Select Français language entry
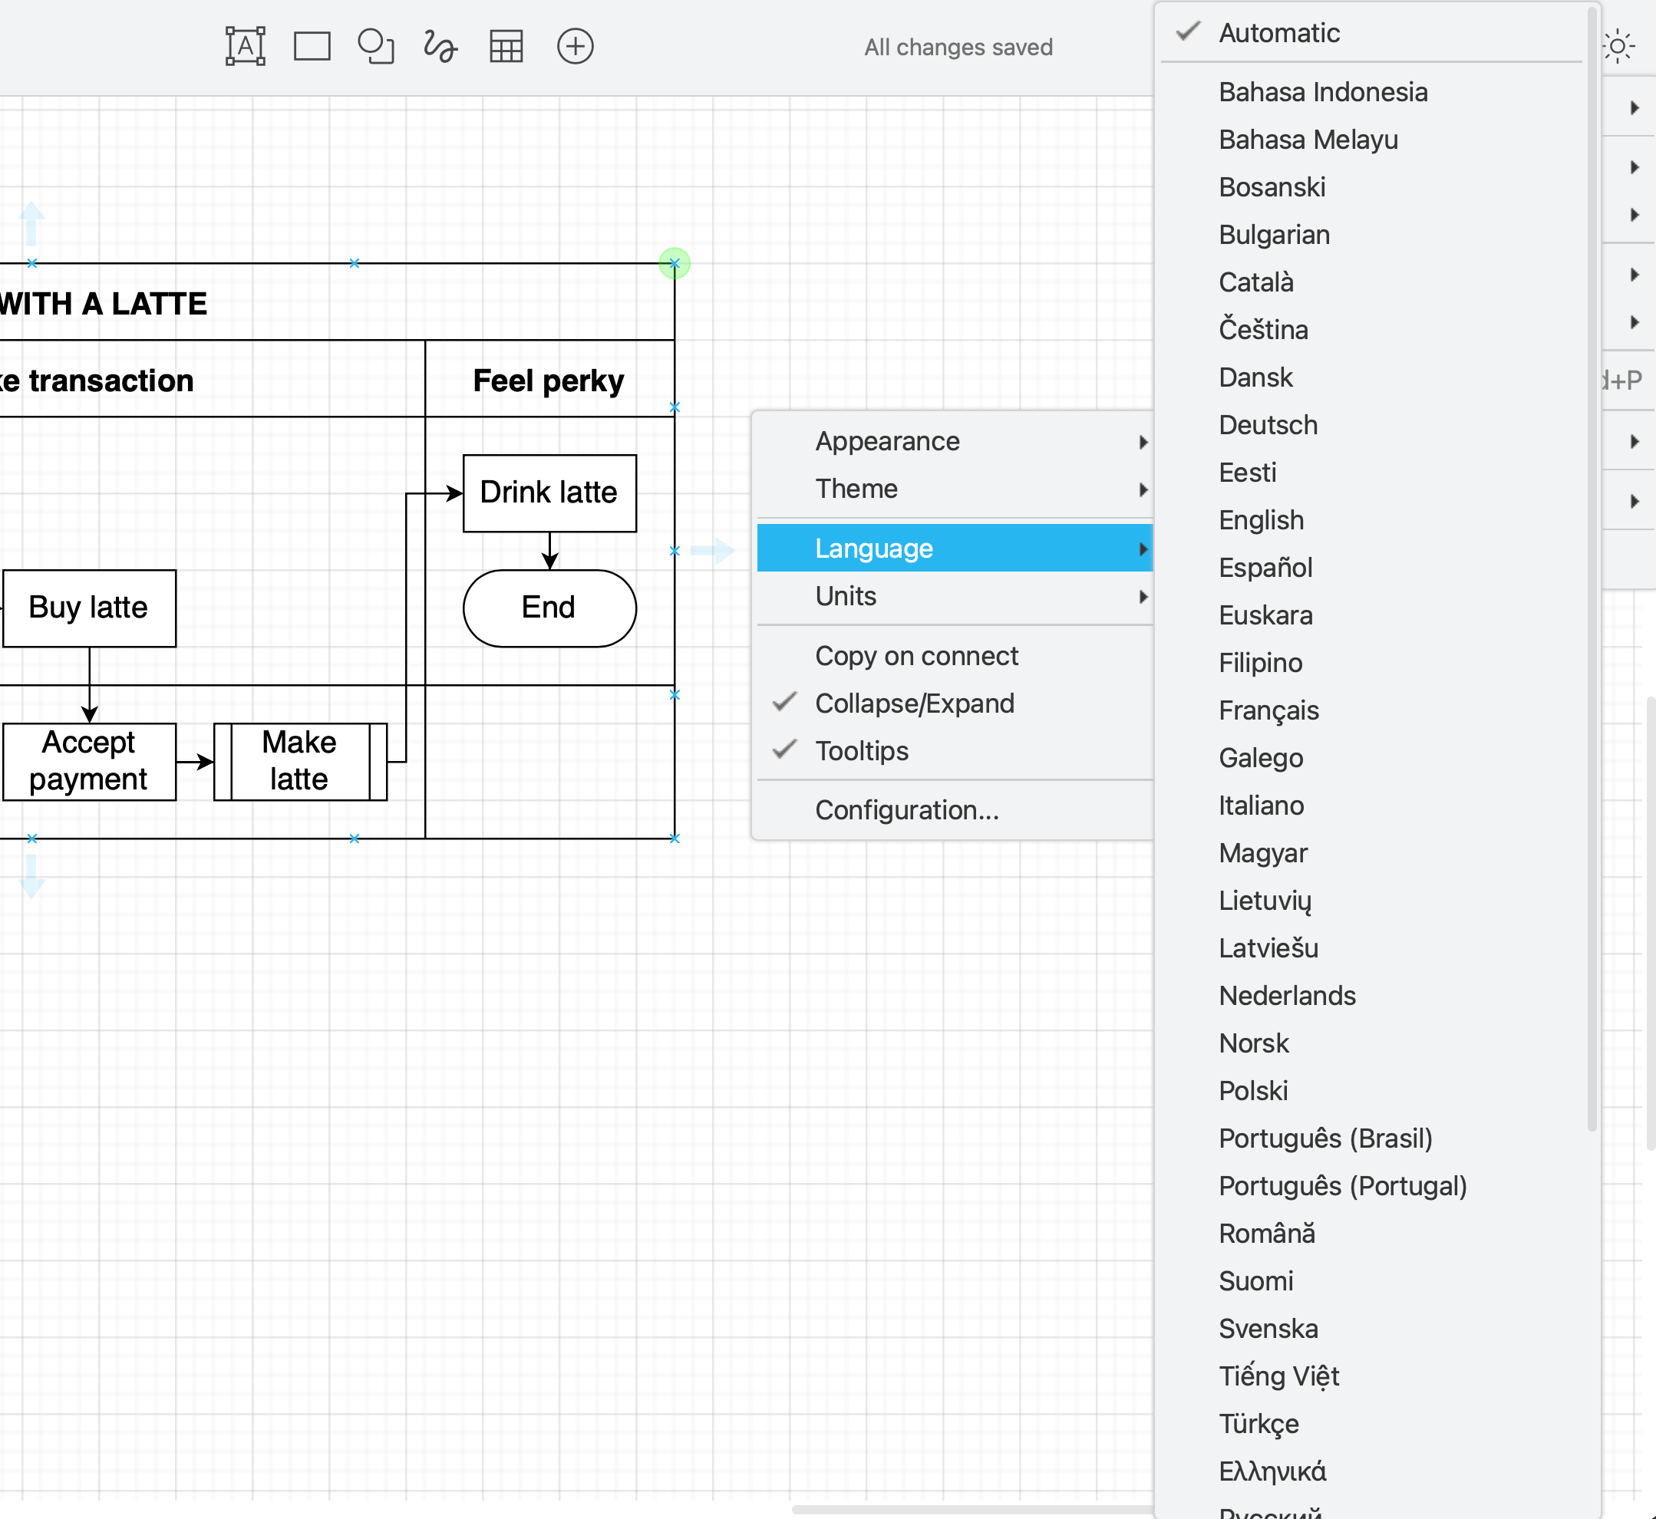The image size is (1656, 1519). click(x=1268, y=710)
